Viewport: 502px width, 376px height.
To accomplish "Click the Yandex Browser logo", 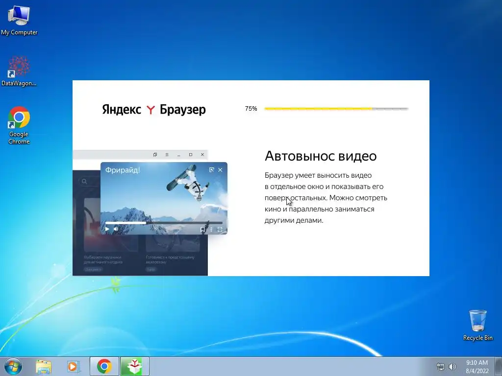I will click(x=153, y=109).
